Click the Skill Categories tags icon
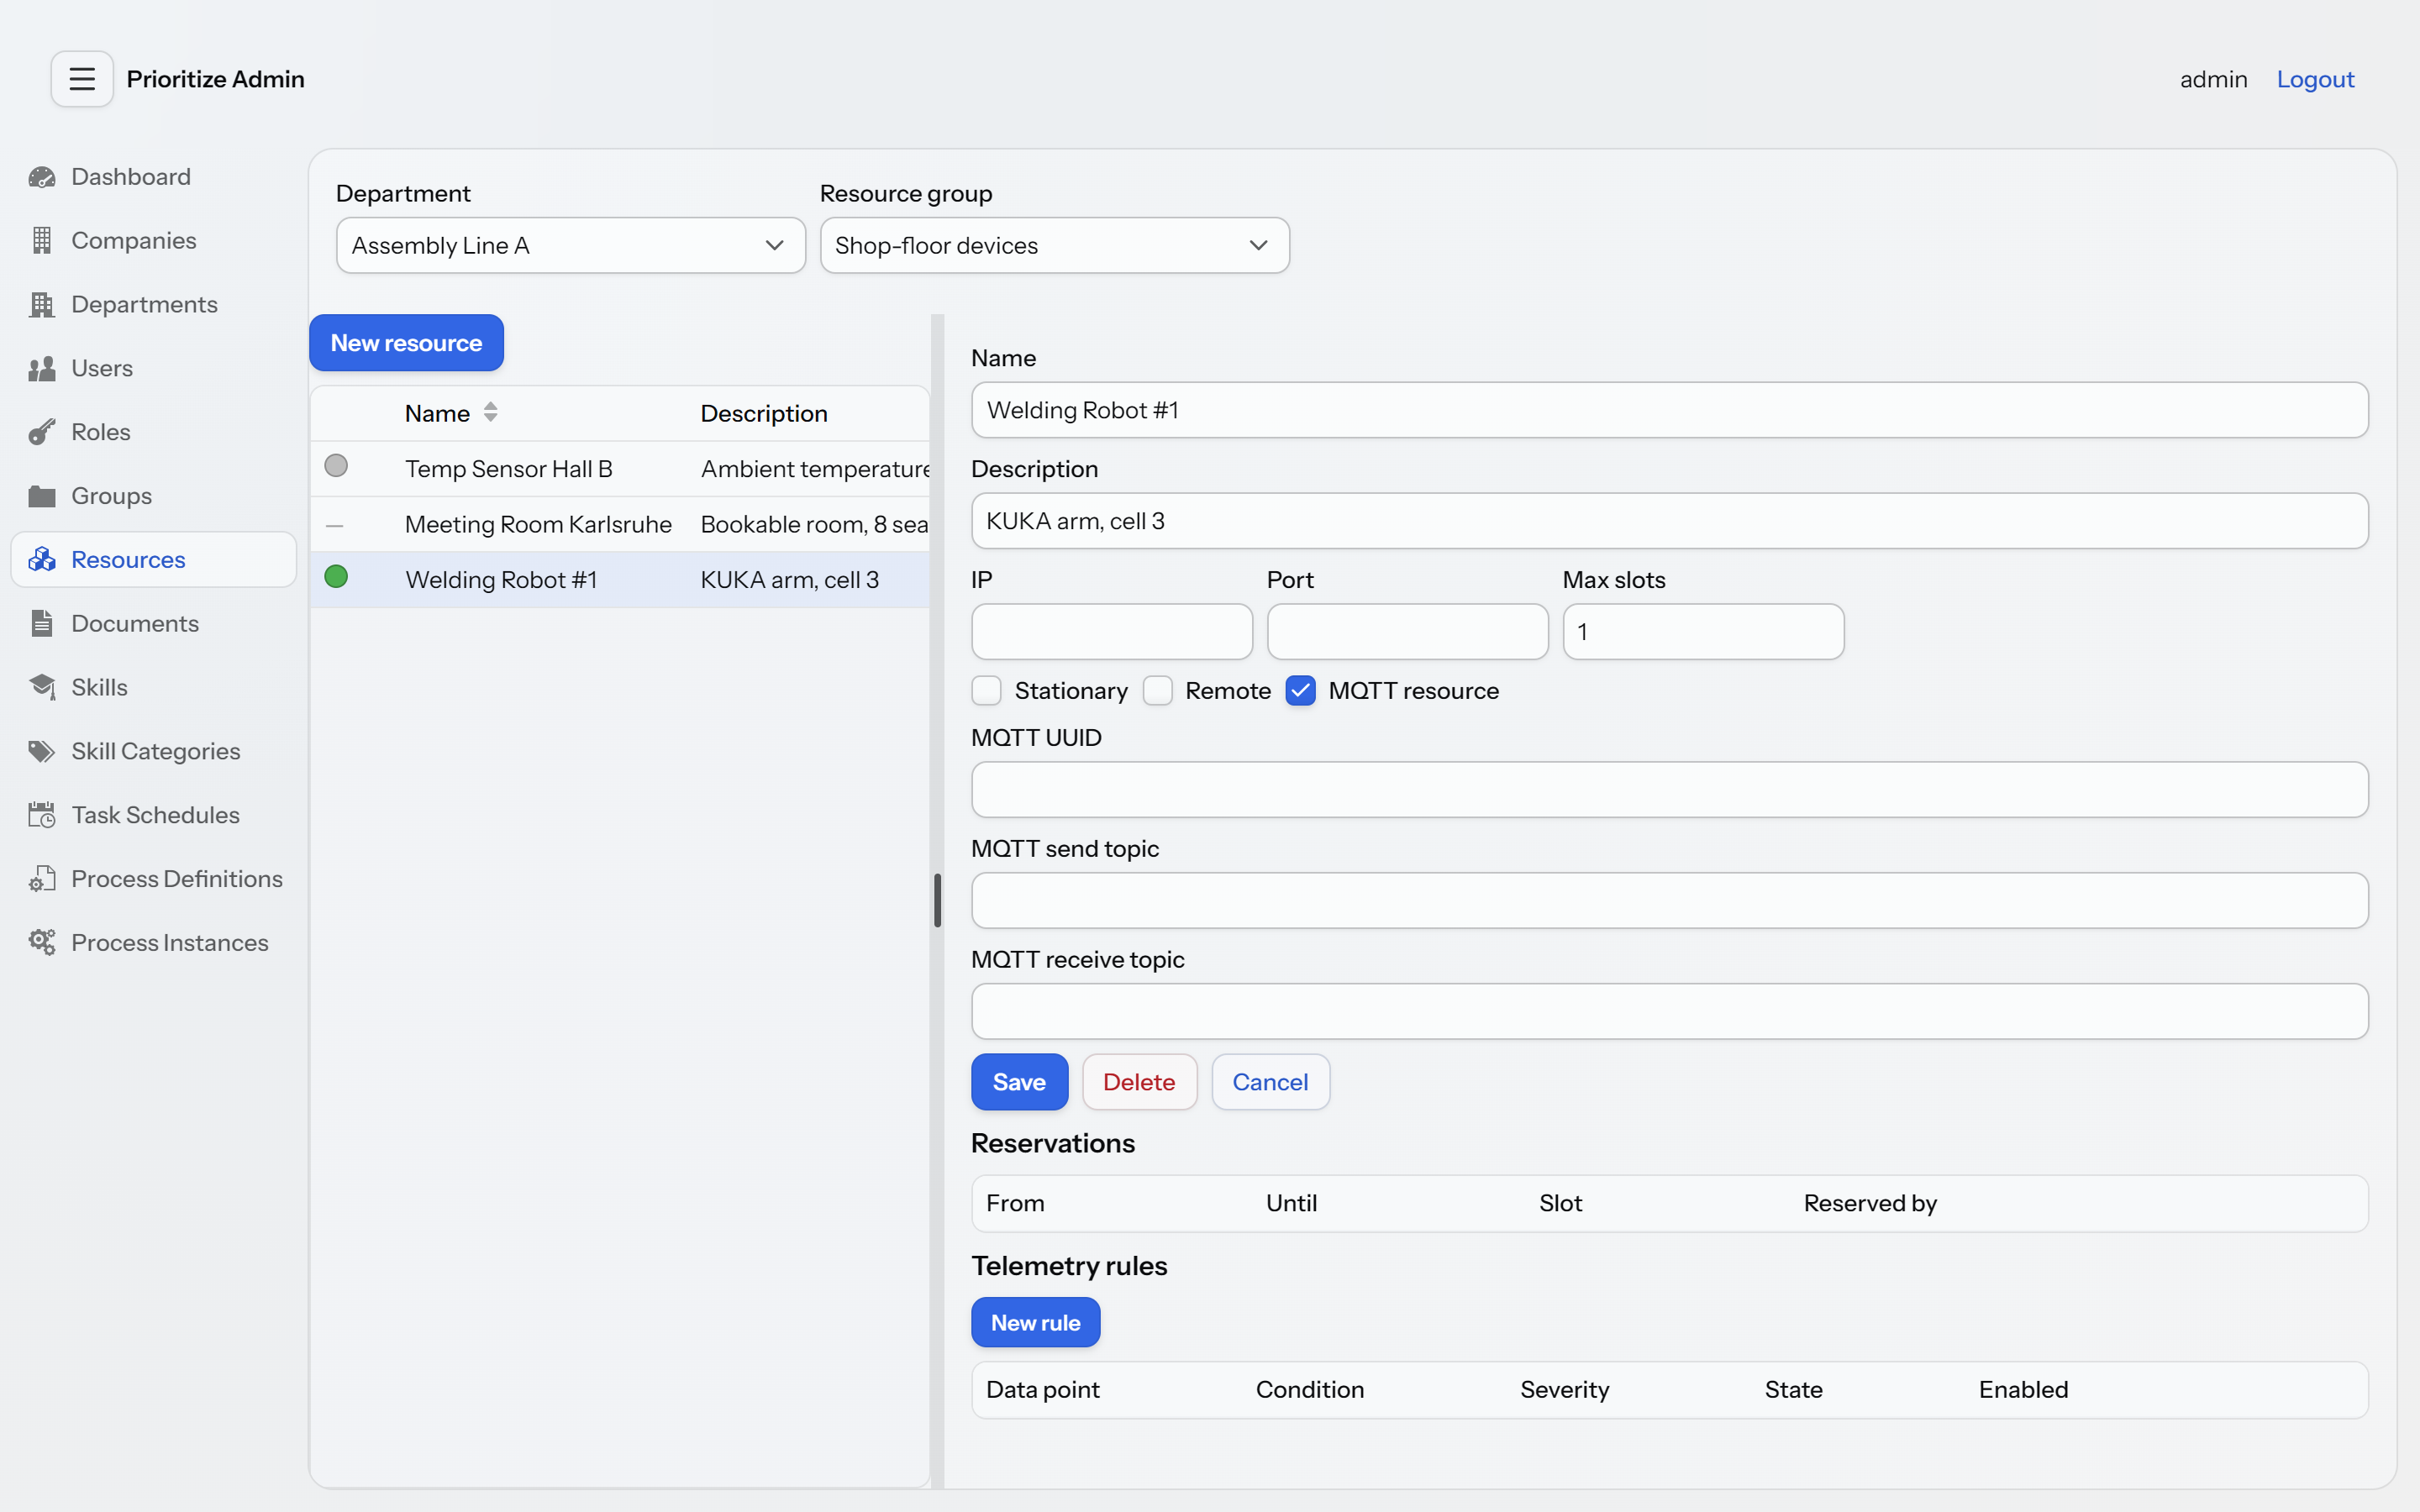 pos(42,751)
